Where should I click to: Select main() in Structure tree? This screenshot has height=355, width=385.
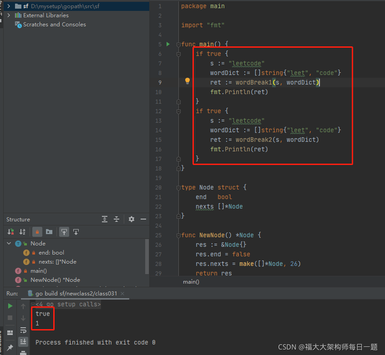click(x=39, y=271)
